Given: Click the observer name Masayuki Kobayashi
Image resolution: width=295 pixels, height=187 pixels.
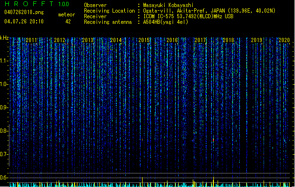Looking at the screenshot, I should [168, 5].
